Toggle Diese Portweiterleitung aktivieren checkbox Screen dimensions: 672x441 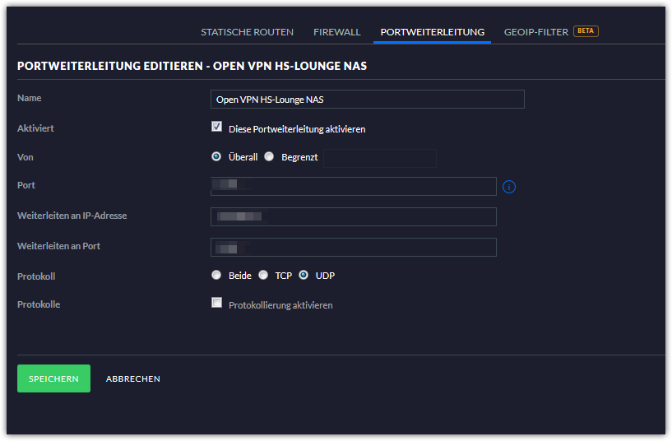[216, 127]
